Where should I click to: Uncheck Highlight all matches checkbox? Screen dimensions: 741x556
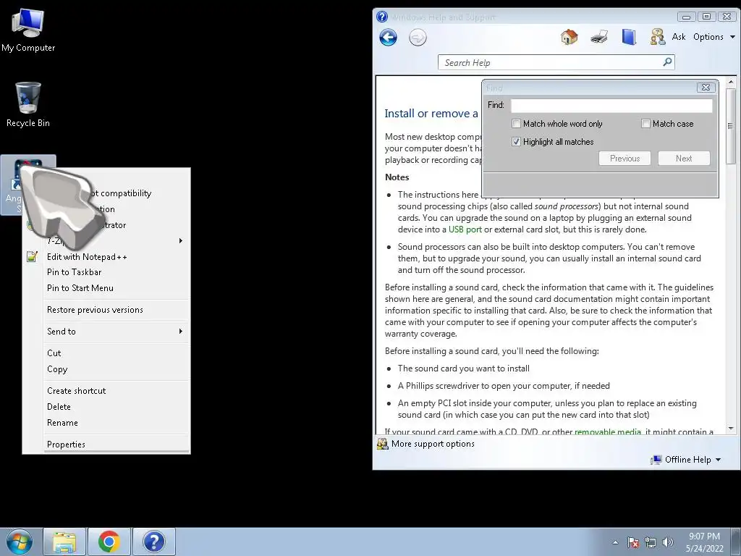(x=516, y=142)
